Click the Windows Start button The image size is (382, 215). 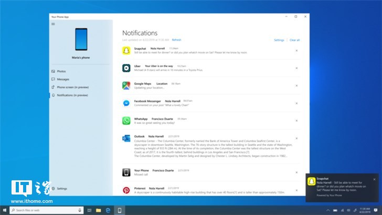pos(4,210)
